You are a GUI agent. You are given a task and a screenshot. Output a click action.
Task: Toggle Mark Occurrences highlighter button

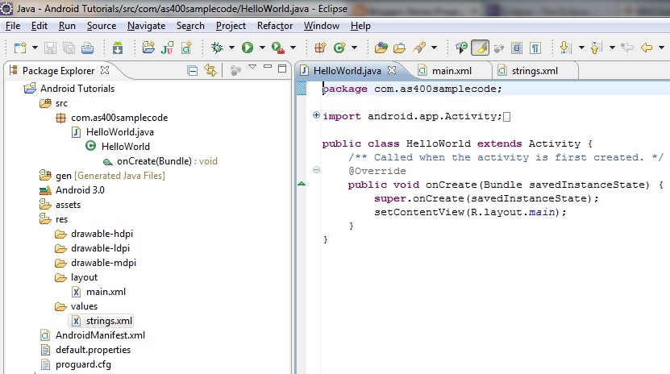[480, 48]
